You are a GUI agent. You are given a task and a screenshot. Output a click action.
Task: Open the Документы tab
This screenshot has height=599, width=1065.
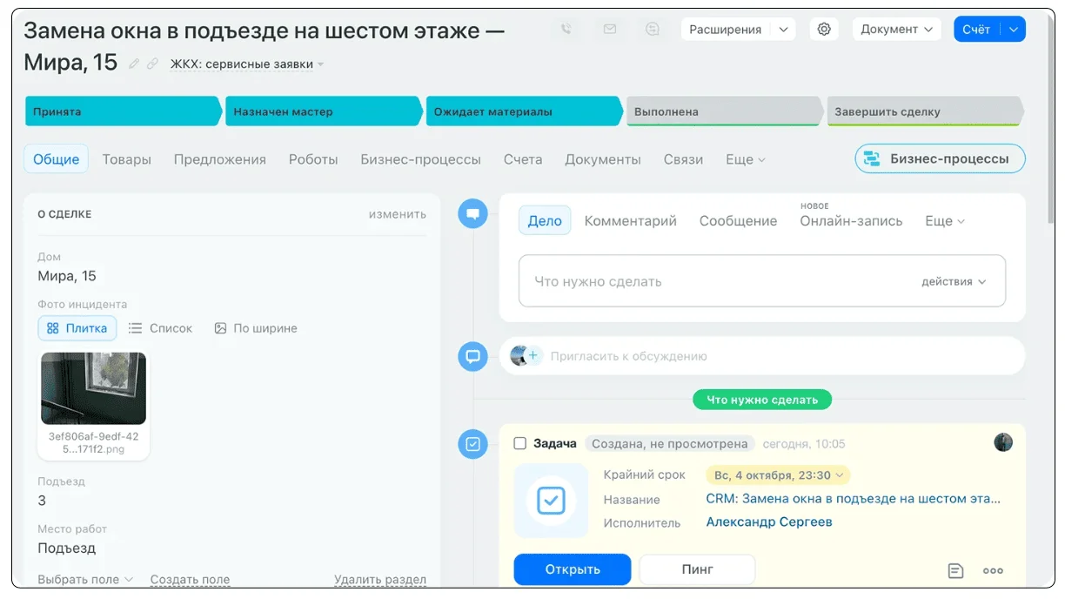[x=603, y=159]
